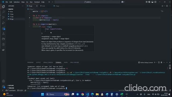This screenshot has height=97, width=172.
Task: Open 17.py in the Explorer tree
Action: 12,17
